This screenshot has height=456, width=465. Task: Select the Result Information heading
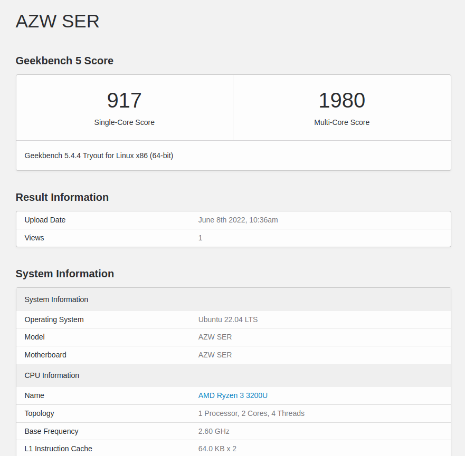click(62, 197)
